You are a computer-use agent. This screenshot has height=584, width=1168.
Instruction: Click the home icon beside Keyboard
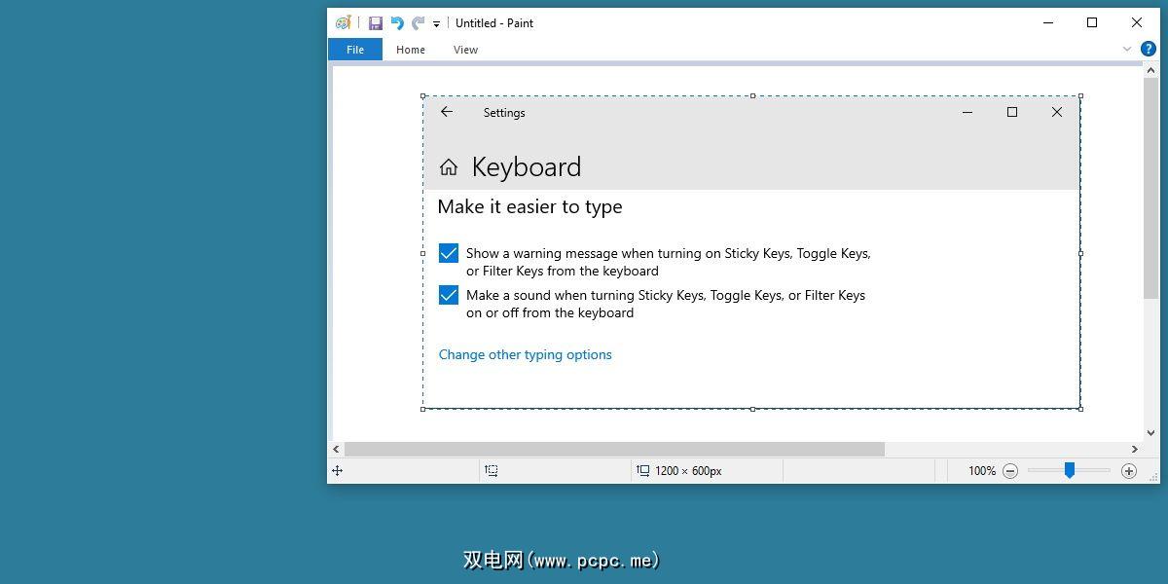(449, 167)
